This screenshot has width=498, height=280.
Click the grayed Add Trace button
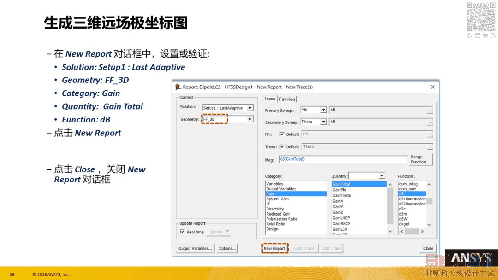(x=331, y=248)
